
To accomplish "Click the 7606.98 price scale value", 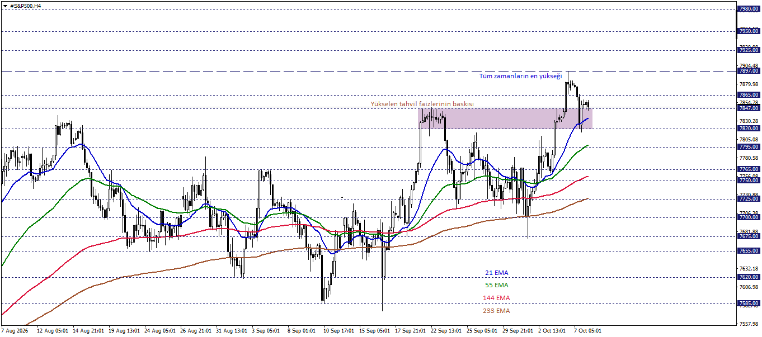I will [x=749, y=287].
